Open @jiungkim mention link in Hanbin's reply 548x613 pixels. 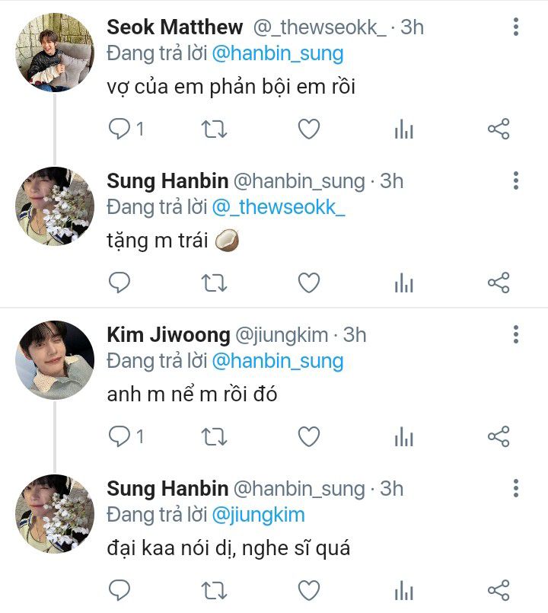coord(258,514)
